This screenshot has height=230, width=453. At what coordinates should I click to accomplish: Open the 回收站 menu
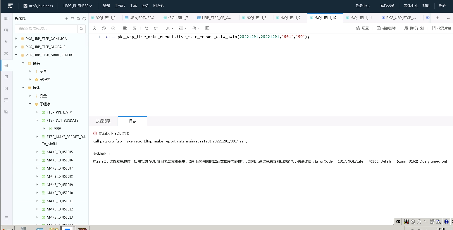159,6
